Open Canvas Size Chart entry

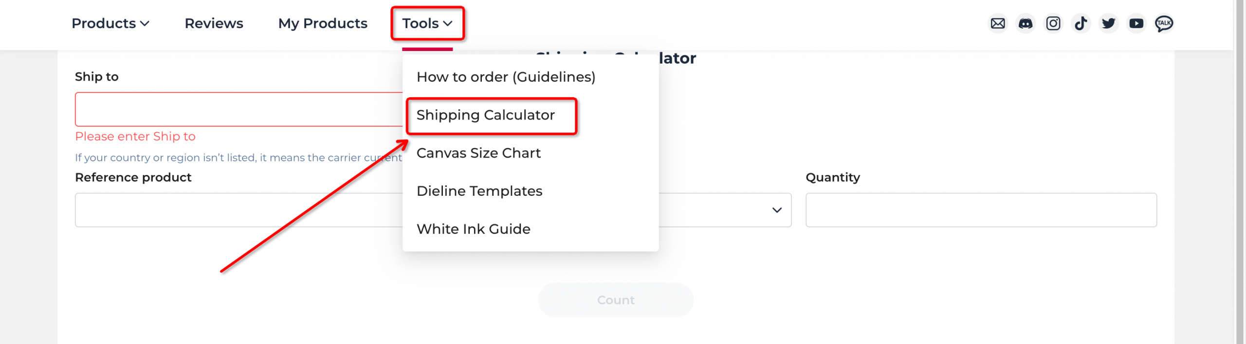tap(478, 153)
